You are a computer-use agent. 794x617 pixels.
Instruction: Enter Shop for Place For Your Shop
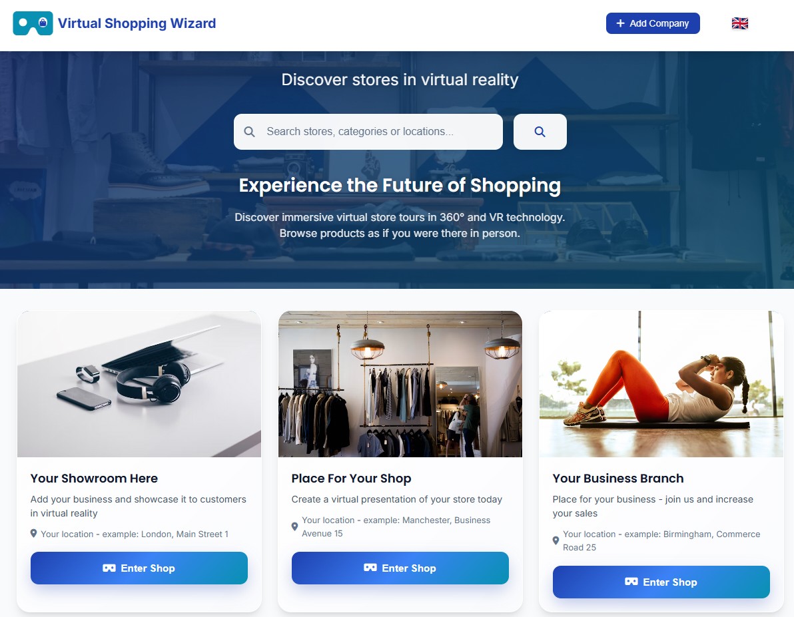pyautogui.click(x=400, y=568)
